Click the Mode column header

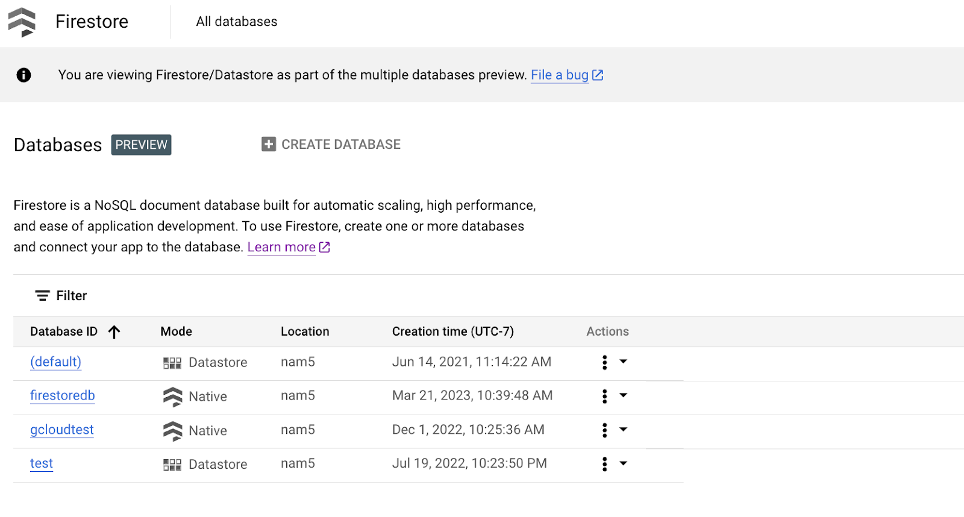pos(176,331)
